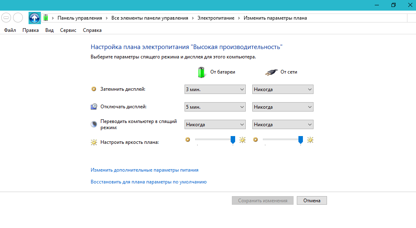
Task: Open Изменить дополнительные параметры питания link
Action: (145, 170)
